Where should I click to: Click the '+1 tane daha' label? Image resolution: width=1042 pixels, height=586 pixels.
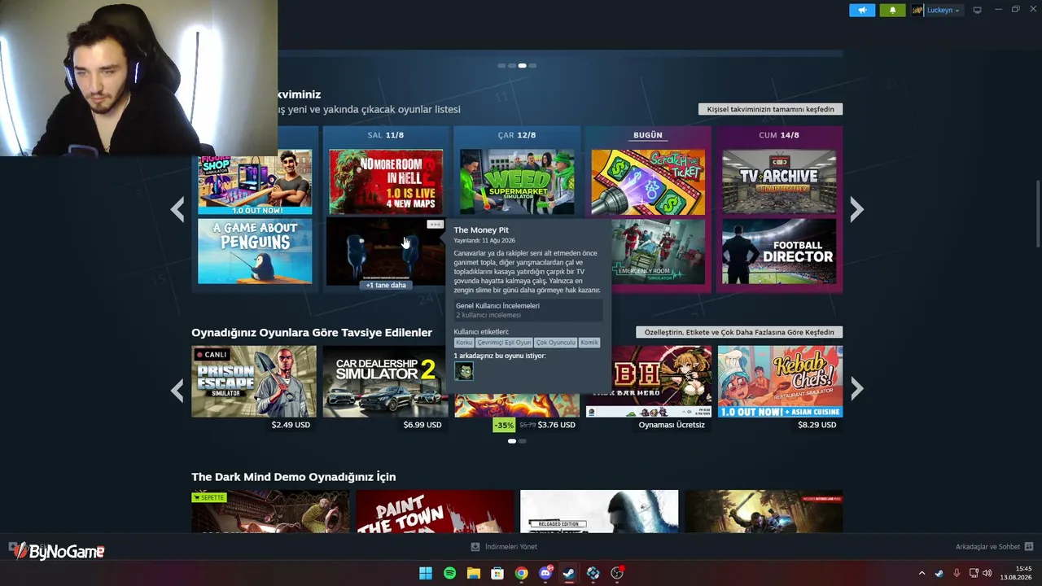[386, 285]
